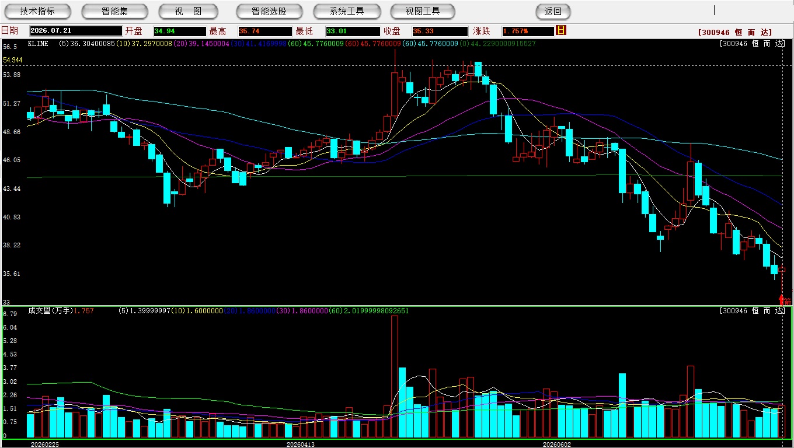The image size is (794, 448).
Task: Click the (60)2.01999998092651 volume average value
Action: [369, 311]
